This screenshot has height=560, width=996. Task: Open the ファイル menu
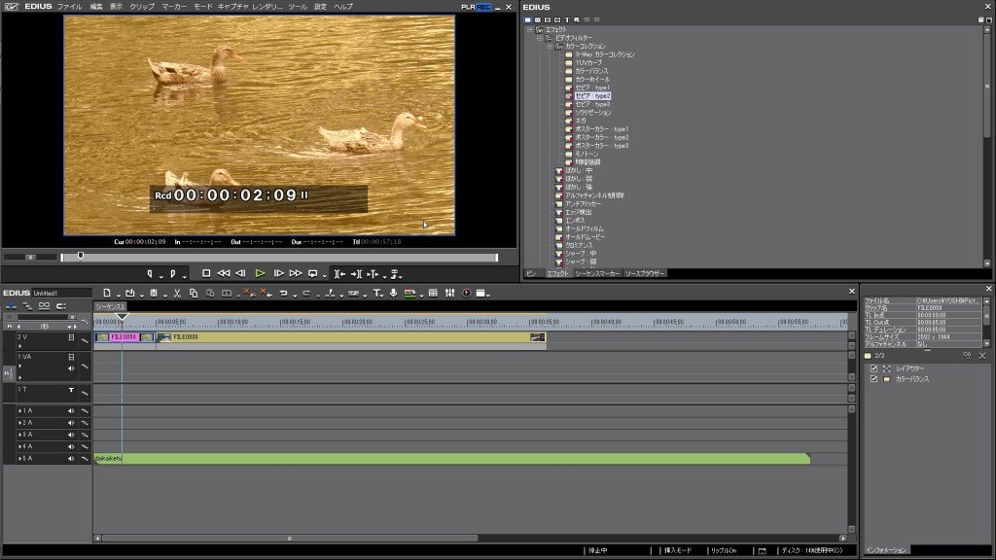[70, 7]
